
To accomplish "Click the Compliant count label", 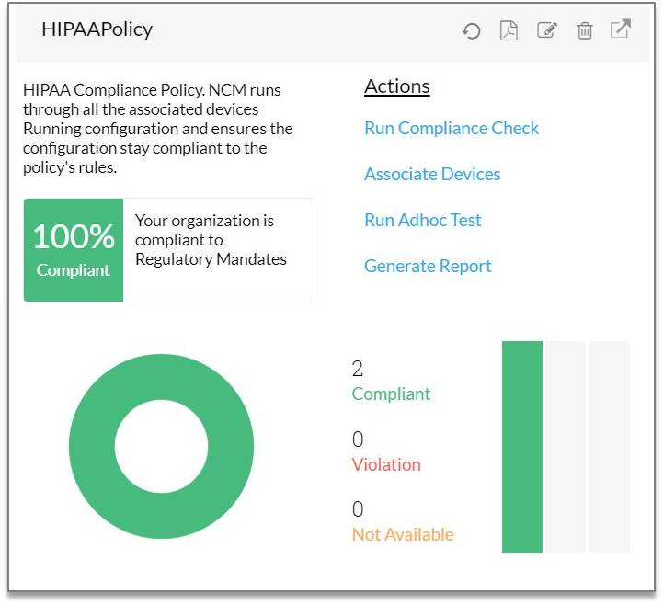I will tap(391, 394).
